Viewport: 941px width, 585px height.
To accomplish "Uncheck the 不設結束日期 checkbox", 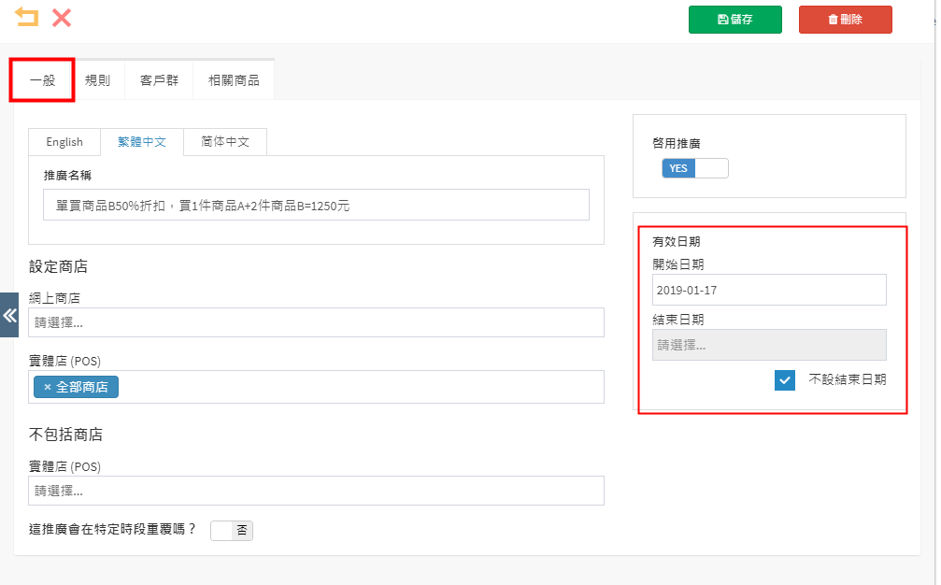I will tap(784, 379).
